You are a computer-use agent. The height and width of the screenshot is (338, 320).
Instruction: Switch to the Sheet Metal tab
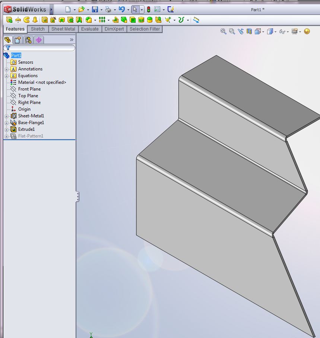(x=63, y=29)
